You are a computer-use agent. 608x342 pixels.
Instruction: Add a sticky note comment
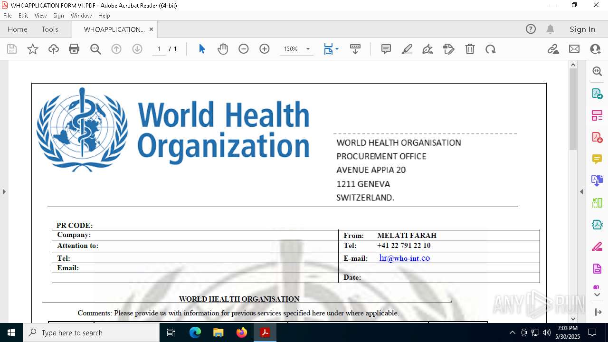coord(386,49)
